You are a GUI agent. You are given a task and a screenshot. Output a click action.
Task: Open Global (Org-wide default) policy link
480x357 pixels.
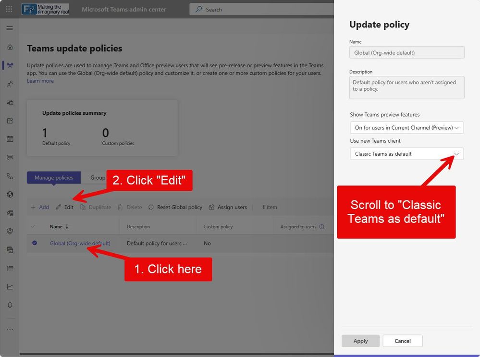[80, 243]
